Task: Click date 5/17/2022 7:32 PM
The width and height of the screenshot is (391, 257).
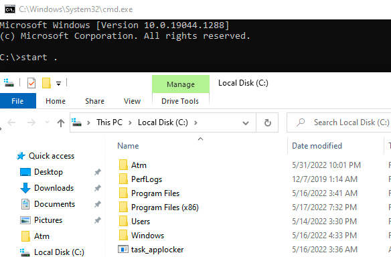Action: click(325, 207)
